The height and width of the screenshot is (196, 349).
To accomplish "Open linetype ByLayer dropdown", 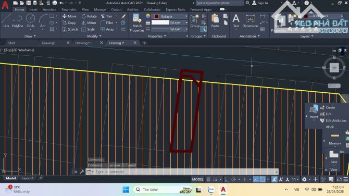I will coord(170,29).
